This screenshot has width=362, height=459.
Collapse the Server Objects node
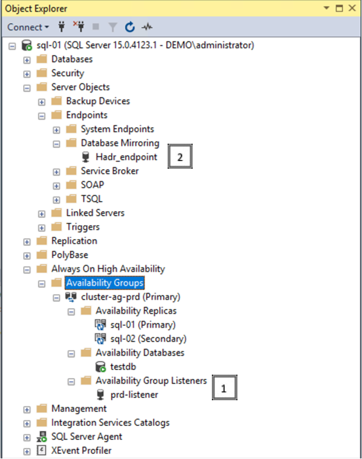coord(27,87)
